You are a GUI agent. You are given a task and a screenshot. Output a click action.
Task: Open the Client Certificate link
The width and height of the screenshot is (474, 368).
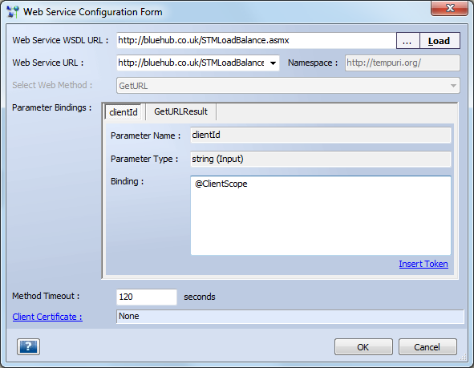(47, 317)
